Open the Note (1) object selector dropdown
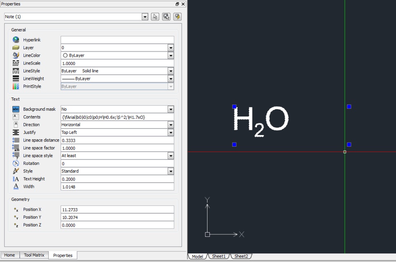This screenshot has width=396, height=262. coord(145,17)
